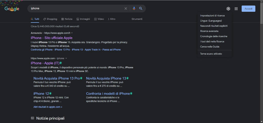Open Strumenti search tools
The image size is (263, 123).
137,19
